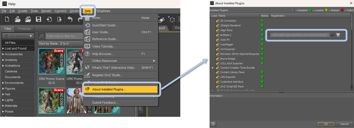Click the Import file icon in toolbar
This screenshot has height=128, width=354.
click(x=49, y=19)
